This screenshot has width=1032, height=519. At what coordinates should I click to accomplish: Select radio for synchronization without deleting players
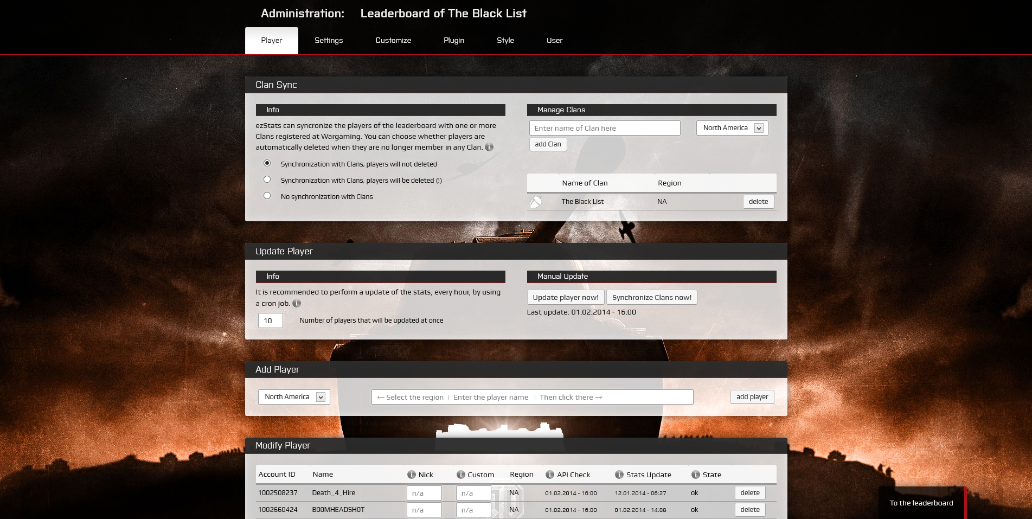coord(267,163)
